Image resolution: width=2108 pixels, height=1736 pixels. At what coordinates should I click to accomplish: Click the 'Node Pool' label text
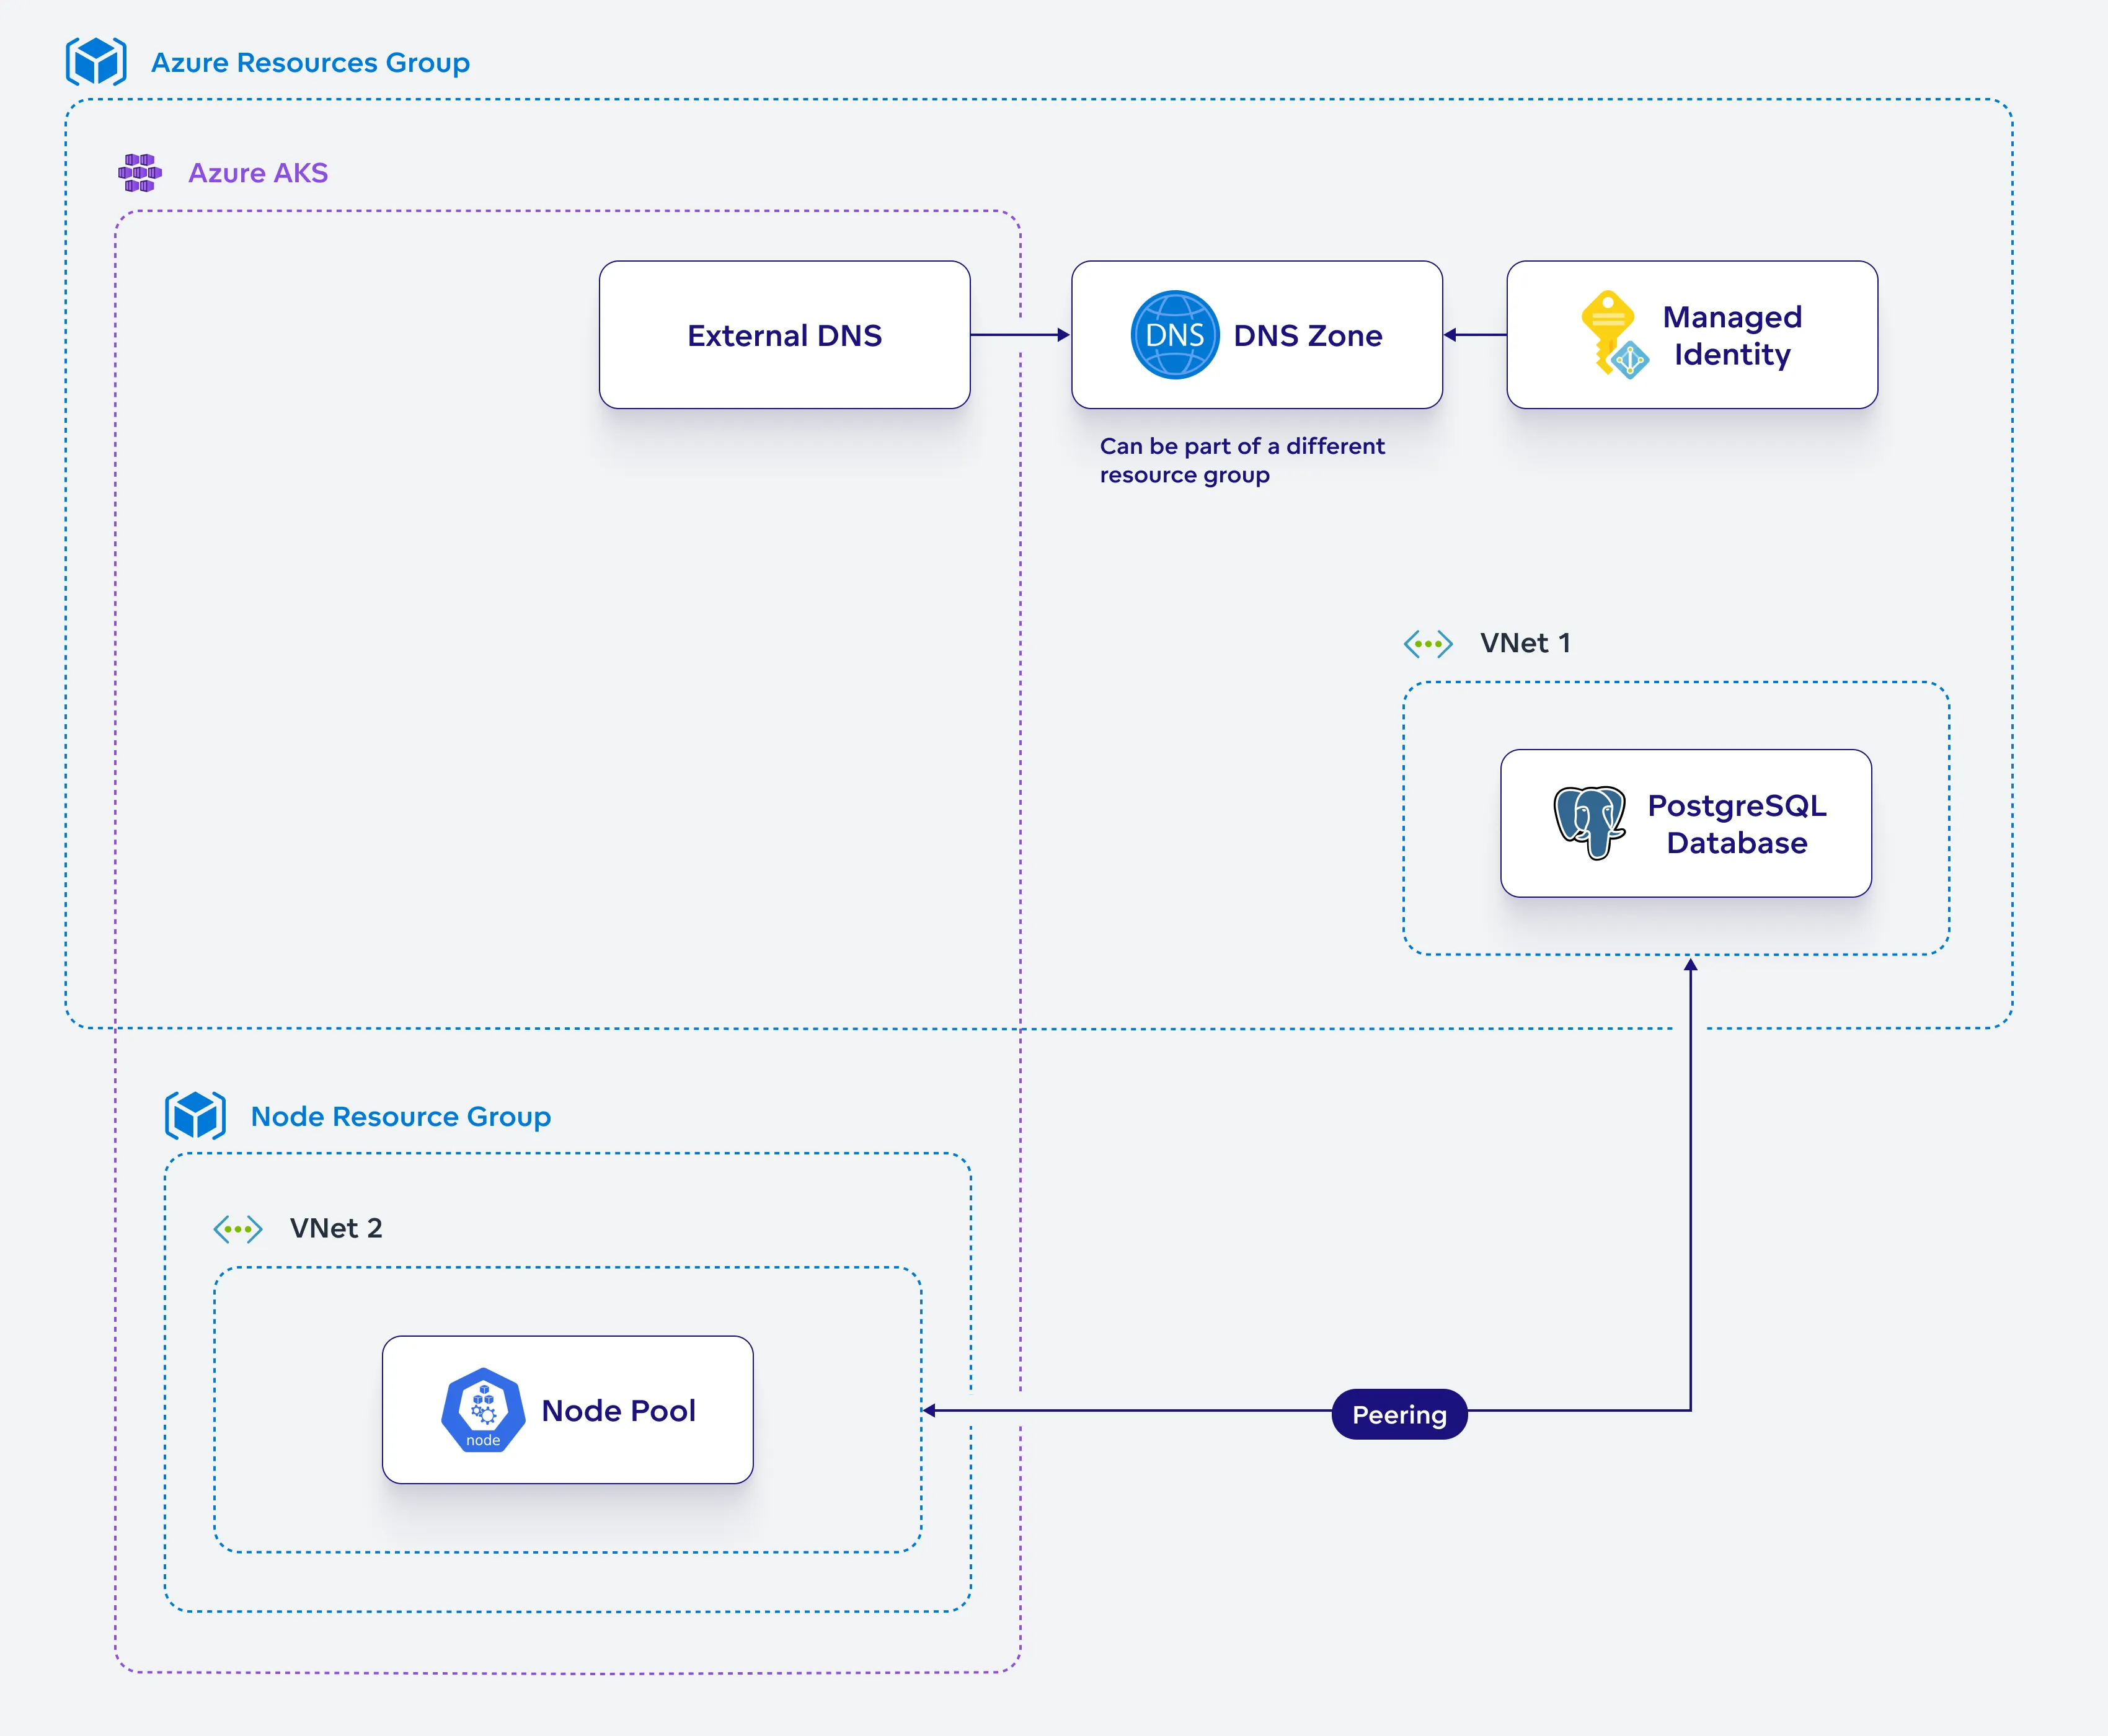click(618, 1411)
